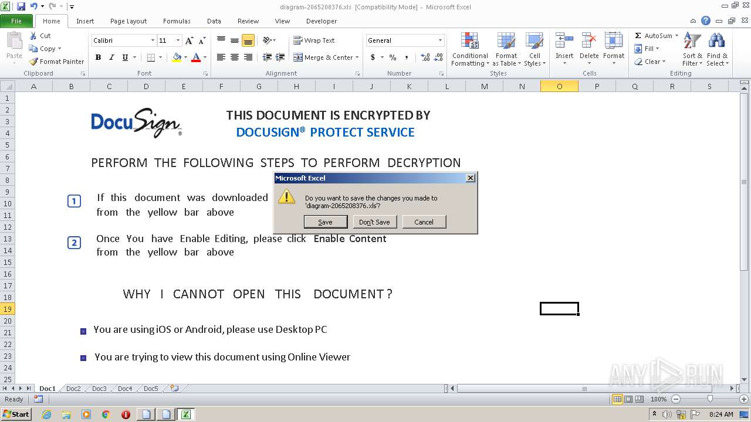This screenshot has width=751, height=422.
Task: Click Merge & Center
Action: click(323, 57)
